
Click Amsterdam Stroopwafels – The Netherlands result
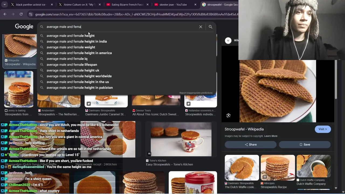tap(59, 114)
